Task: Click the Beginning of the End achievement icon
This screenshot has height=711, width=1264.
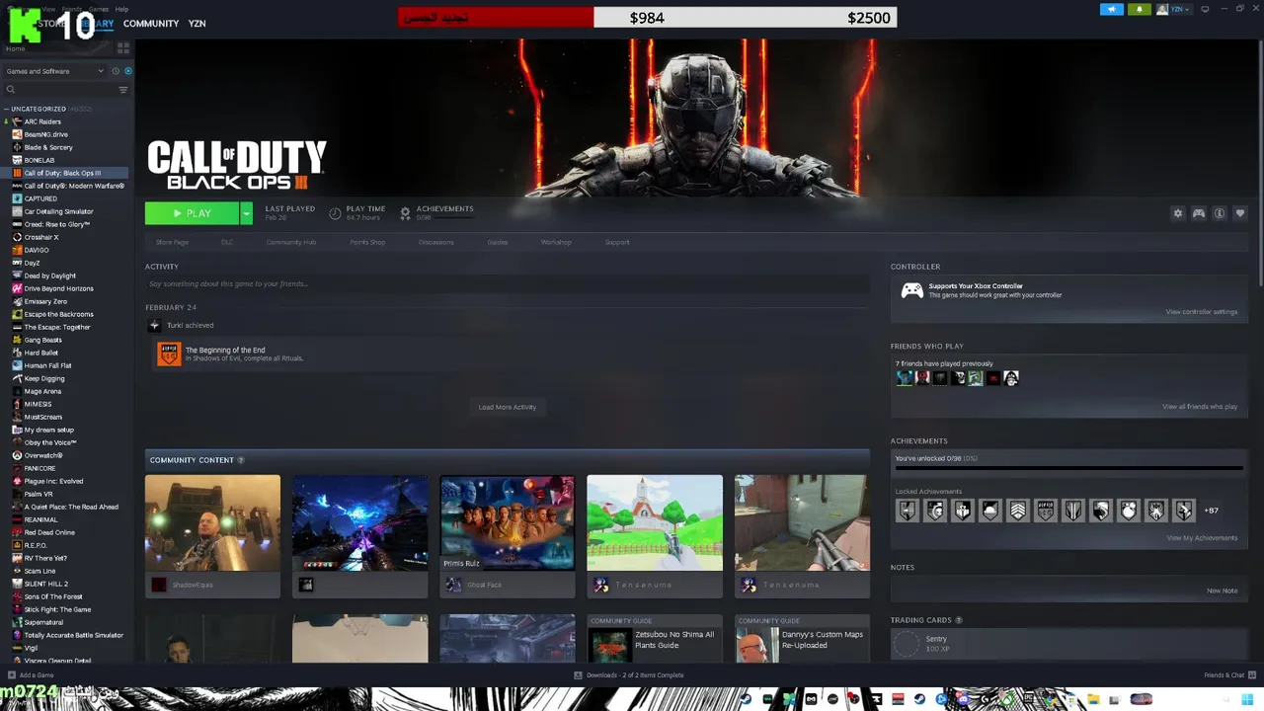Action: click(x=169, y=354)
